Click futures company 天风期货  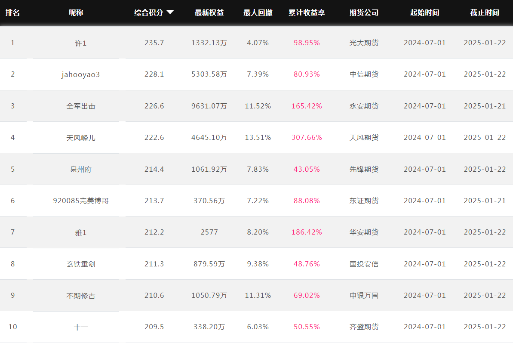(364, 137)
